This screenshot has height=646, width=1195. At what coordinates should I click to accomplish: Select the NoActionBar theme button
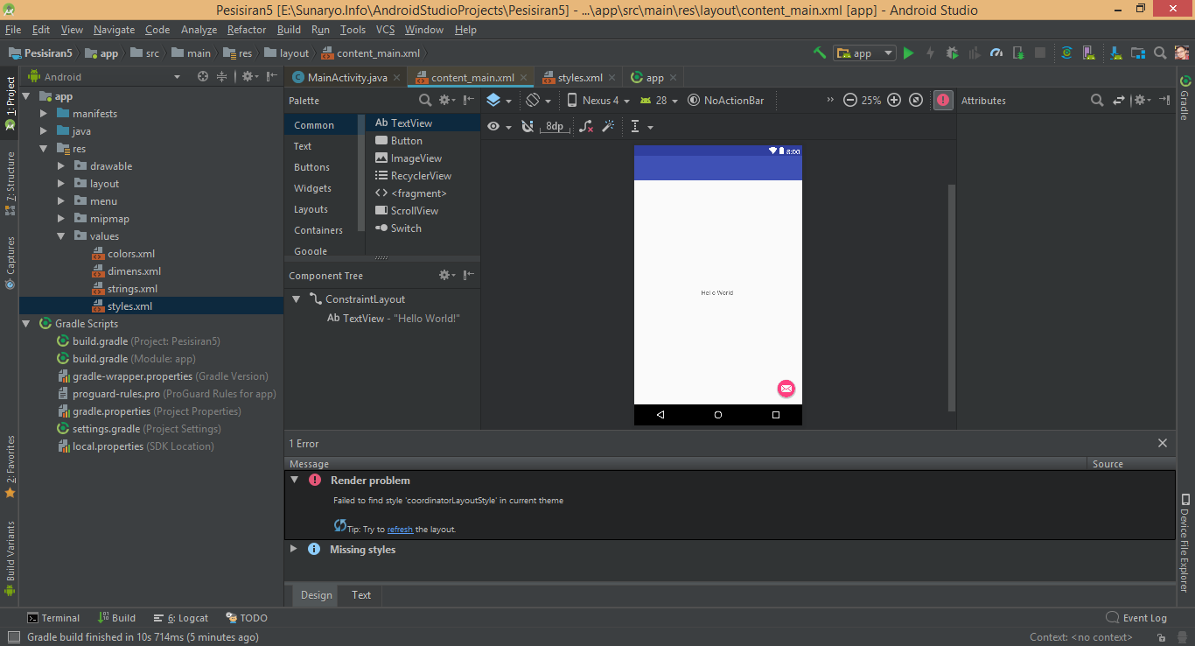tap(726, 101)
